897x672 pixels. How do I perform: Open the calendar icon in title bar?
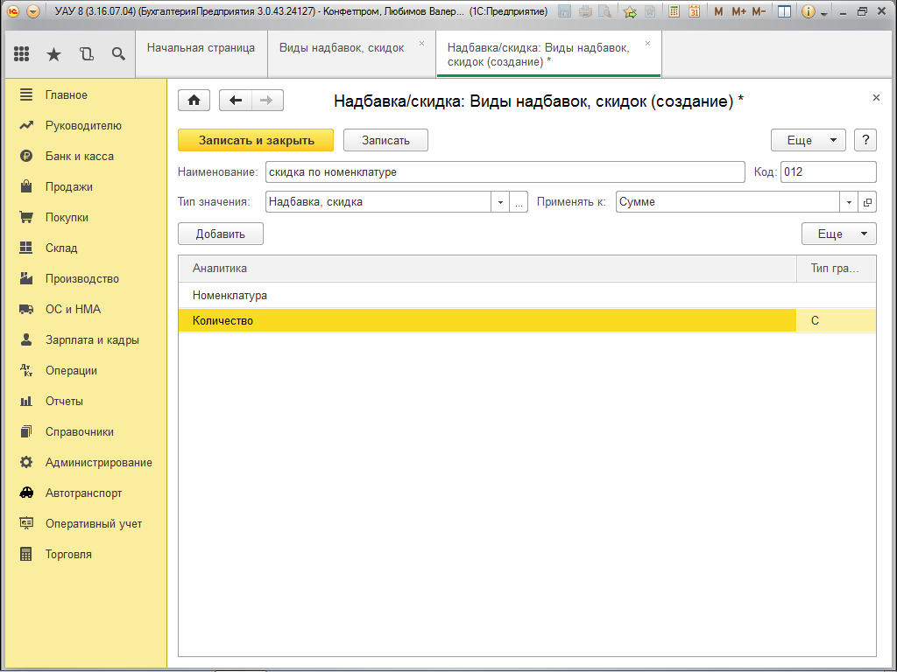694,11
